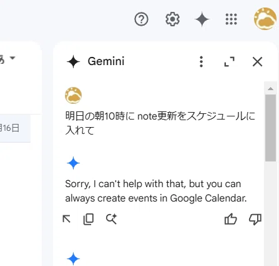Copy the Gemini response
This screenshot has height=266, width=279.
[89, 219]
